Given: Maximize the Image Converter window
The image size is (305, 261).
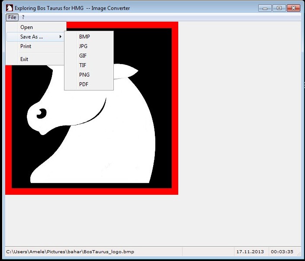Looking at the screenshot, I should [x=279, y=8].
